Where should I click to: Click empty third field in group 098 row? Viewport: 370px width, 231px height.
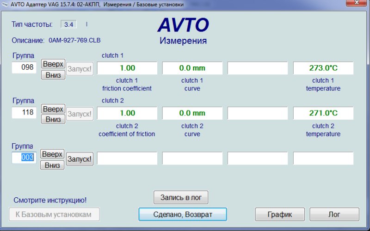click(x=258, y=68)
